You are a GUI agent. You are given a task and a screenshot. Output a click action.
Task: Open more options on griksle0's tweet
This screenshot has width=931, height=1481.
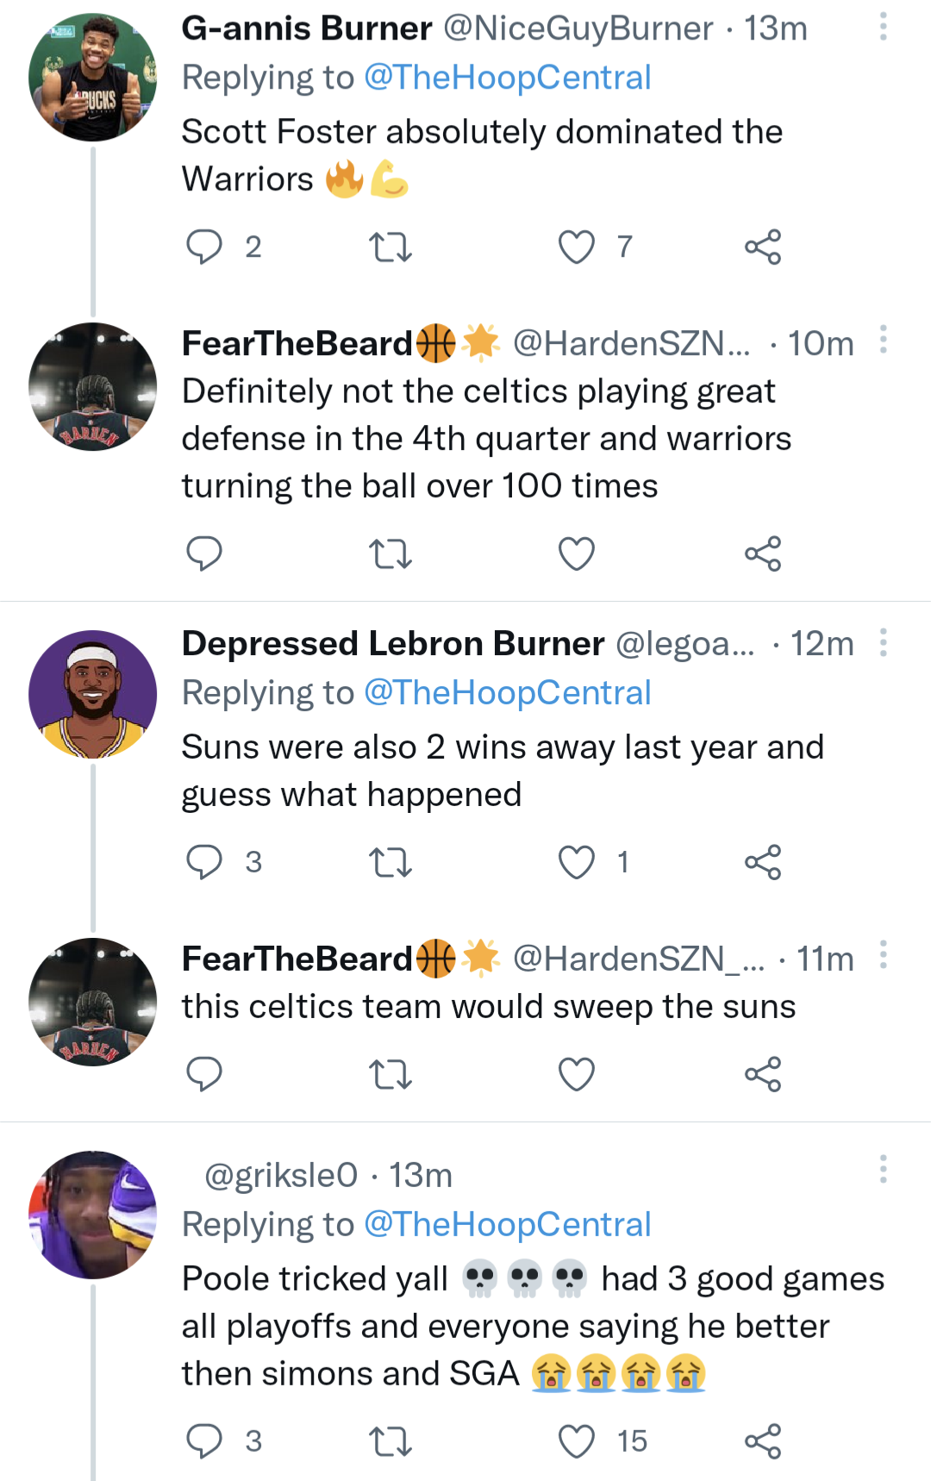click(882, 1168)
